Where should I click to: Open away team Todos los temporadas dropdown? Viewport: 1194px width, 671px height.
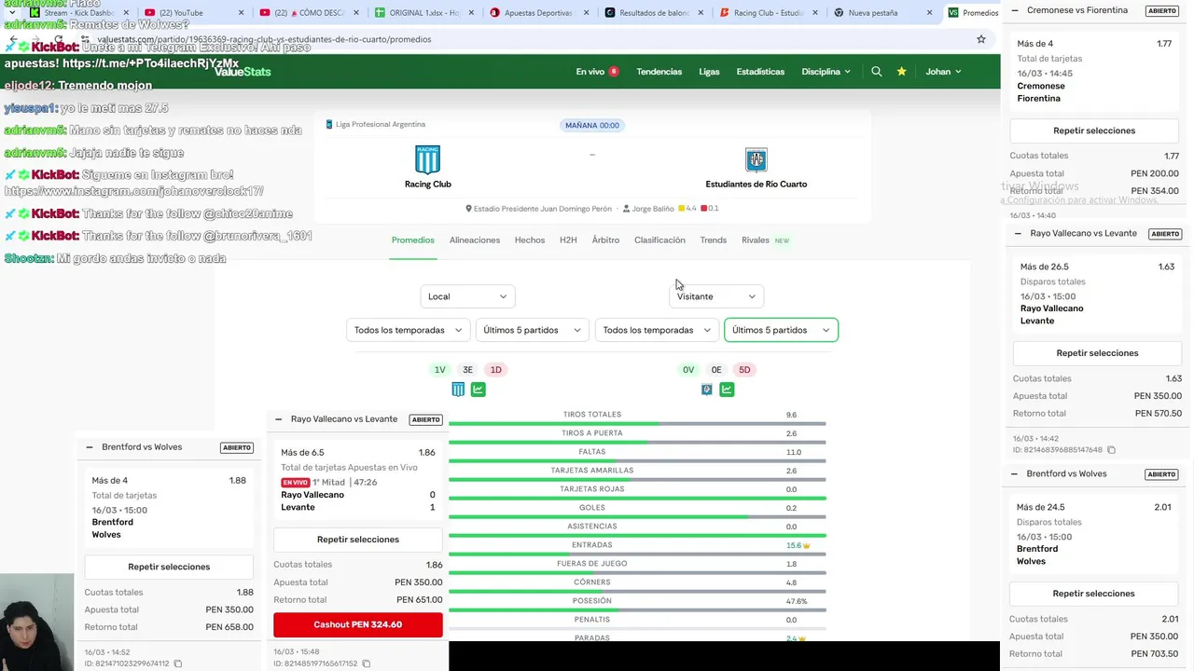click(657, 330)
